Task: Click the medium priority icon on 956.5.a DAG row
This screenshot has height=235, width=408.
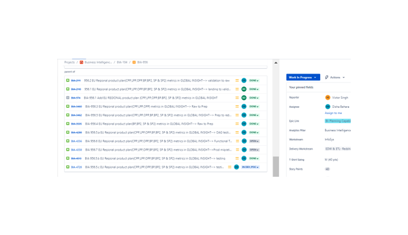Action: point(237,132)
